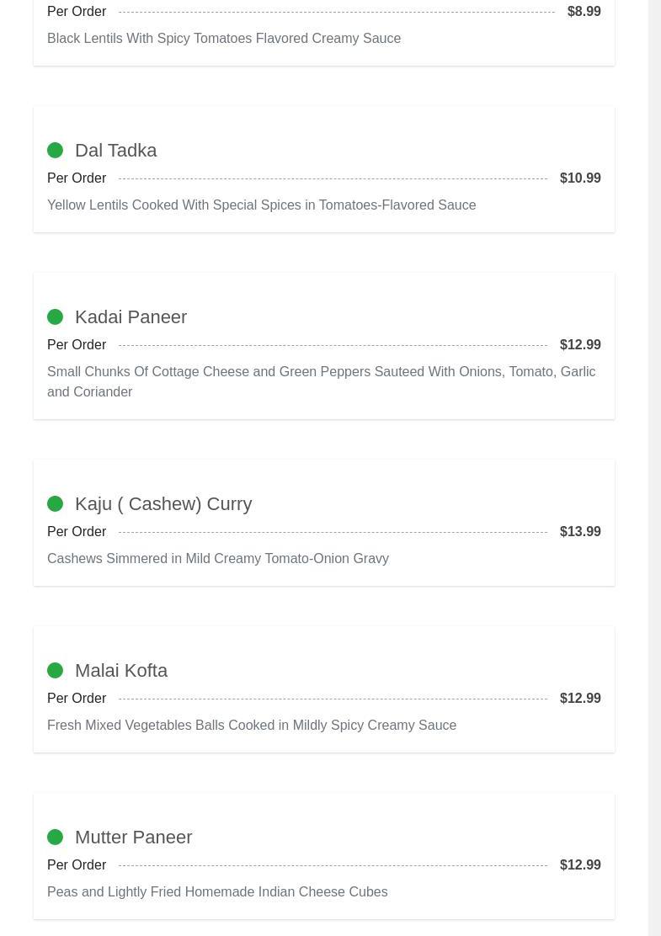The image size is (661, 936).
Task: Click the Black Lentils description text
Action: pos(224,38)
